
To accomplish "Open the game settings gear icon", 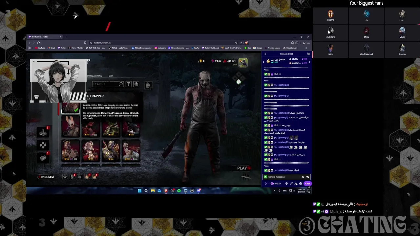I will 65,177.
